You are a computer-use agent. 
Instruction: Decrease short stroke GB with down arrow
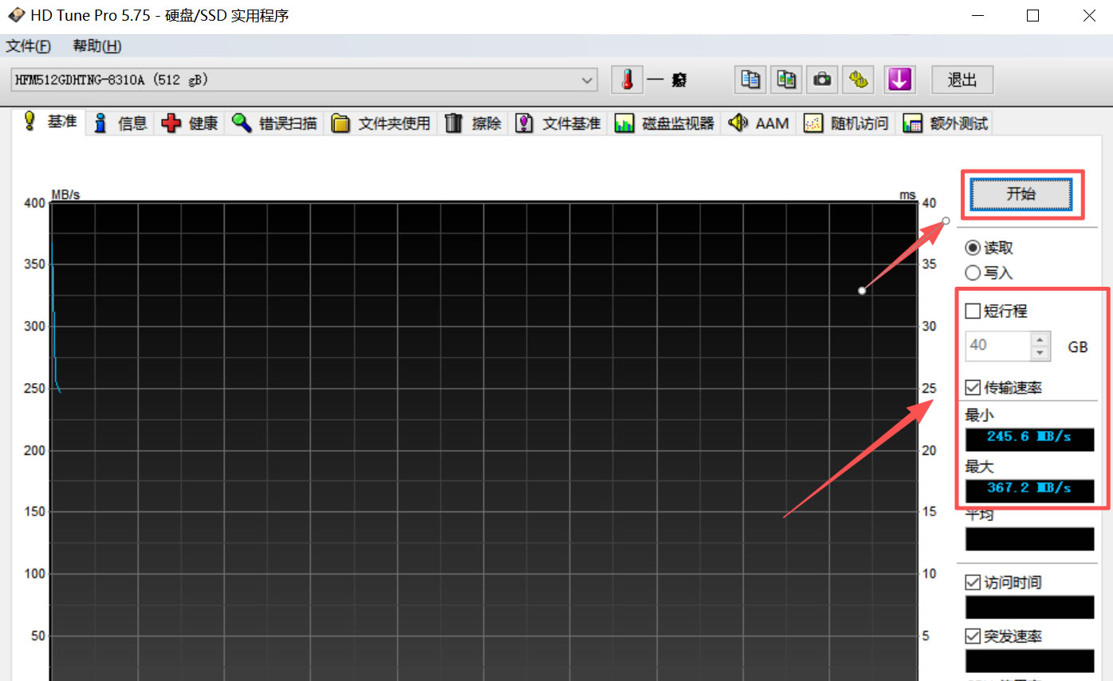coord(1040,353)
